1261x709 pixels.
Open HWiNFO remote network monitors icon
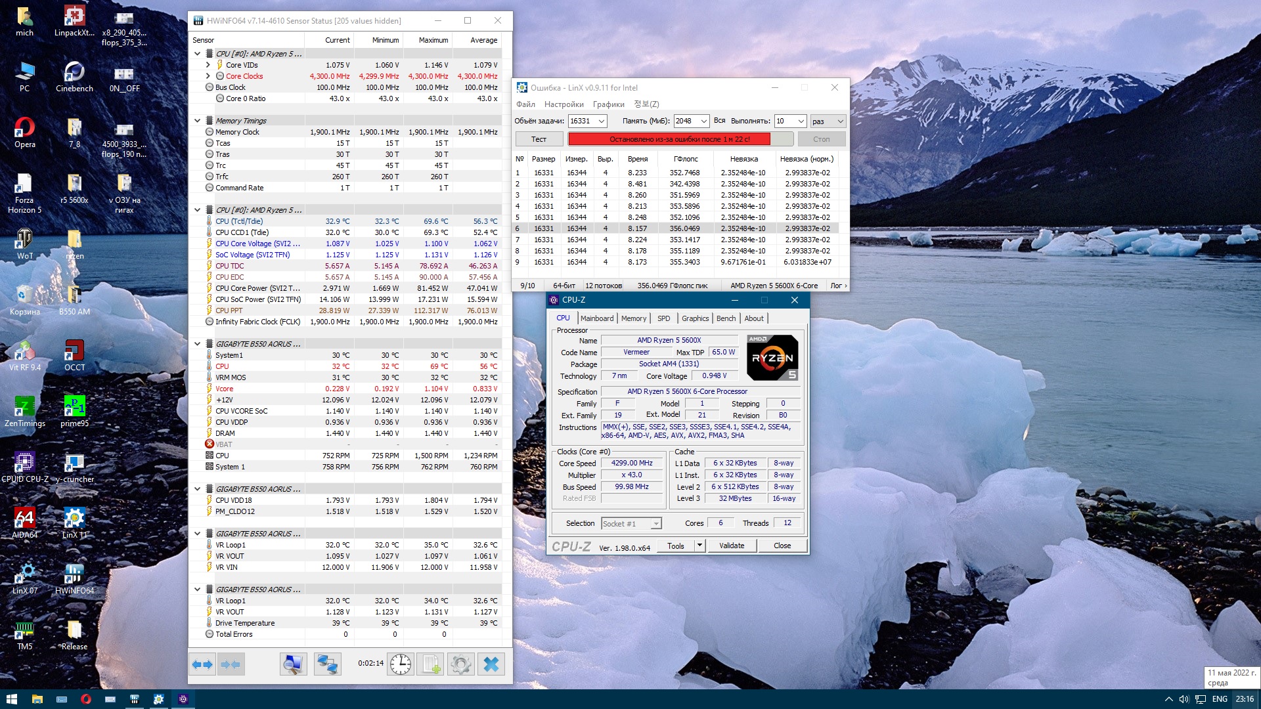click(x=326, y=664)
